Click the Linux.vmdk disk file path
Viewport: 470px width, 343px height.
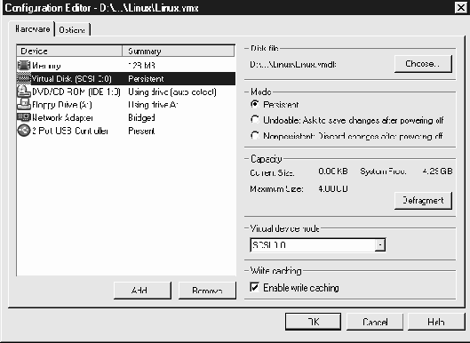coord(293,64)
